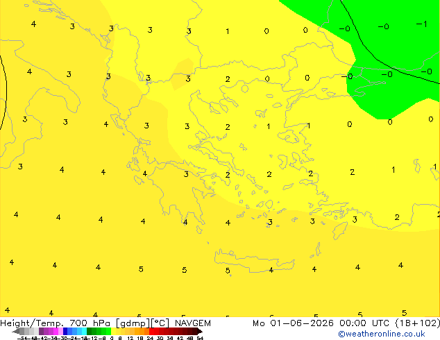The image size is (440, 340).
Task: Select the Height/Temp. 700 hPa title
Action: coord(56,323)
